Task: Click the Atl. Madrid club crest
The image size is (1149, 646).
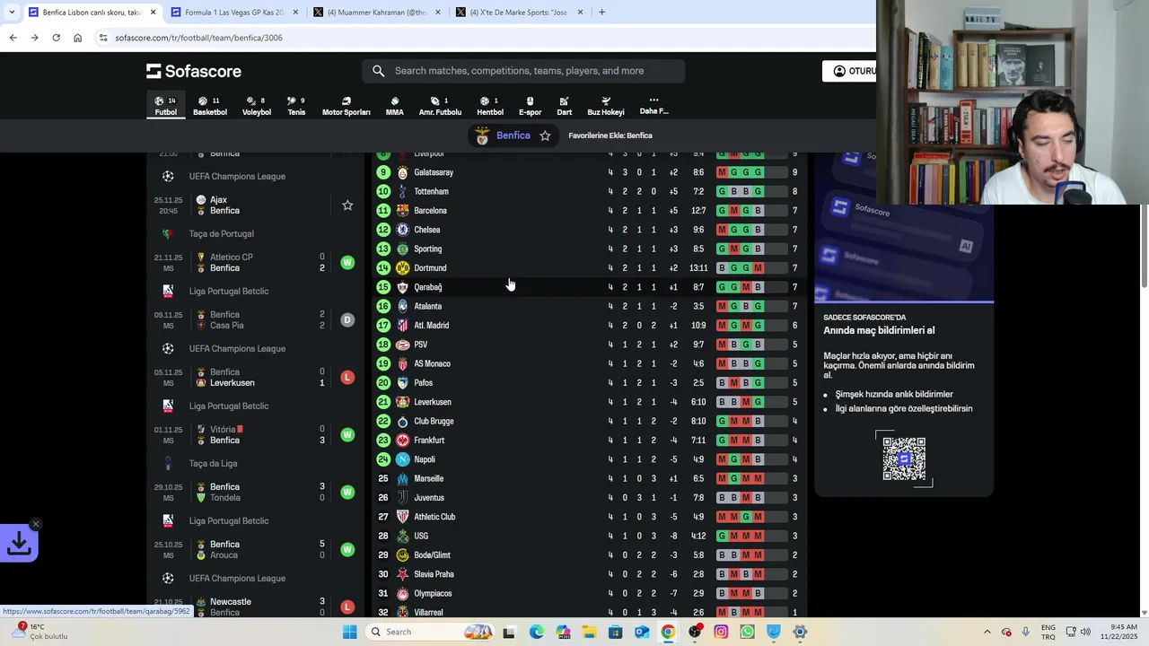Action: coord(402,326)
